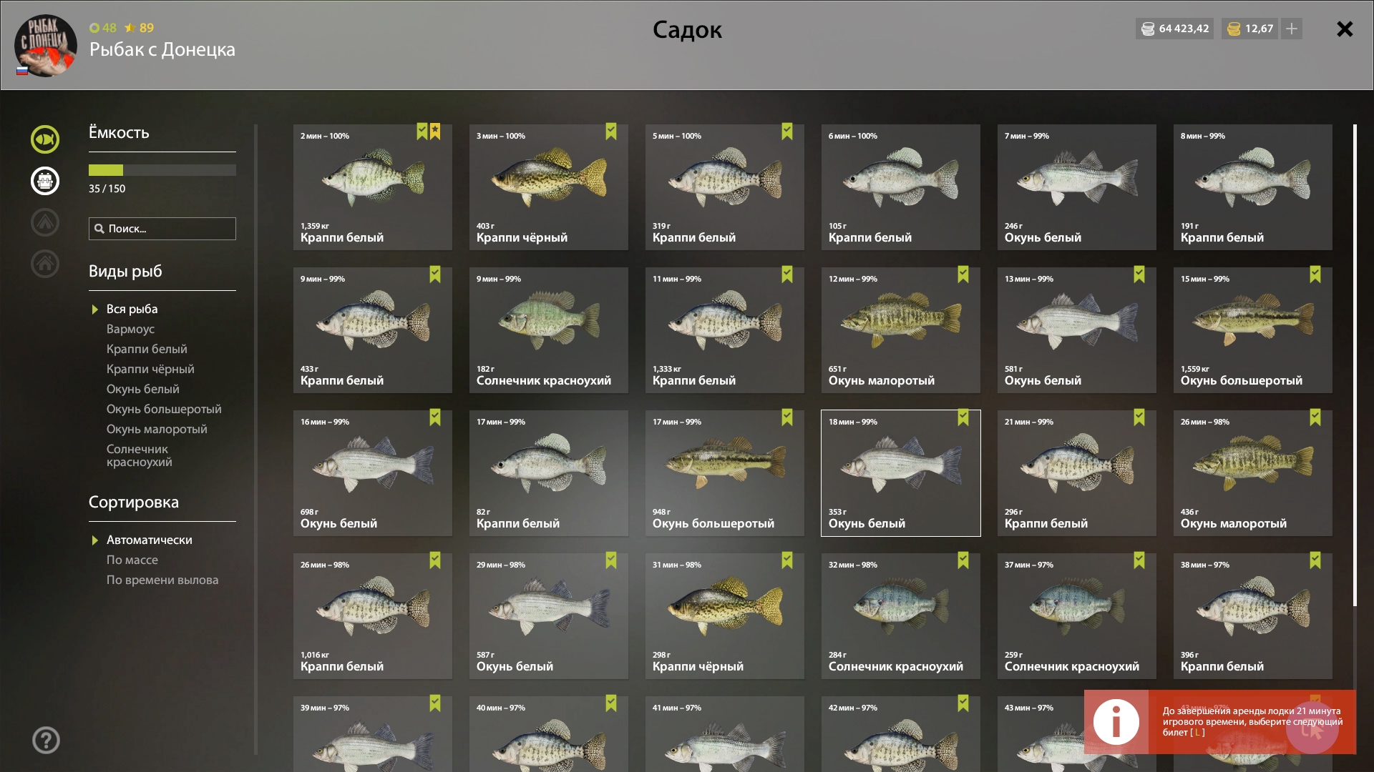
Task: Click the Рыбак с Донецка profile avatar
Action: (46, 46)
